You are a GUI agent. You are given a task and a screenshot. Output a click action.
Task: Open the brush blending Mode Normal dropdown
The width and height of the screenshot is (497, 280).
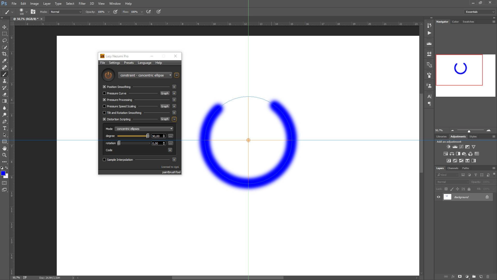[66, 12]
